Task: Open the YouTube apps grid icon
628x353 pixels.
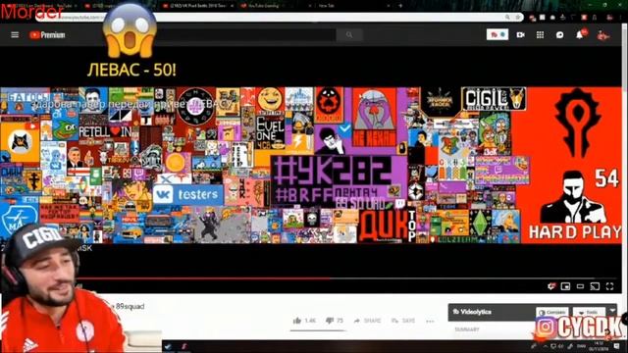Action: pos(540,35)
